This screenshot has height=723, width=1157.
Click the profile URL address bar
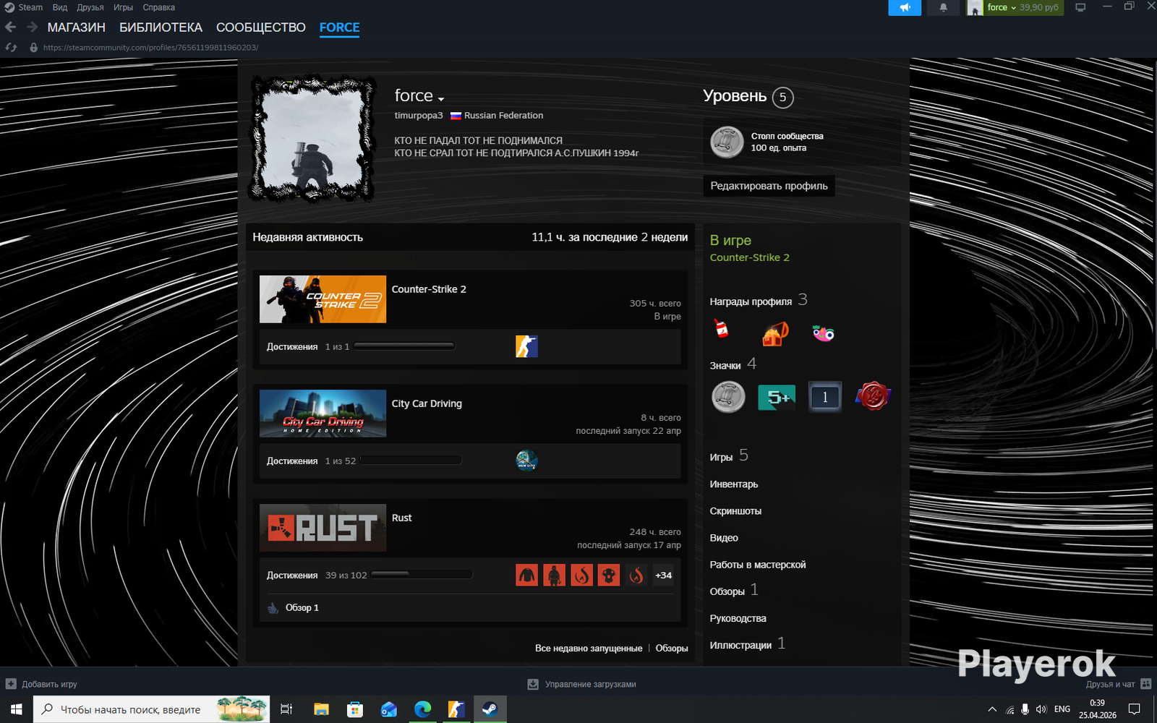(x=150, y=48)
